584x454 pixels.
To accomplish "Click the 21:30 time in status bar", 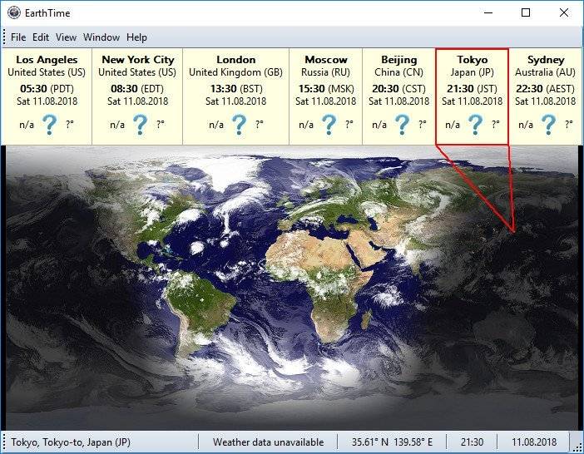I will (472, 442).
